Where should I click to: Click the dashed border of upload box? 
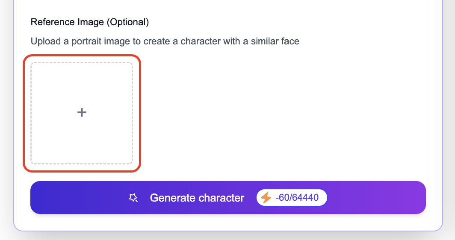click(x=82, y=63)
